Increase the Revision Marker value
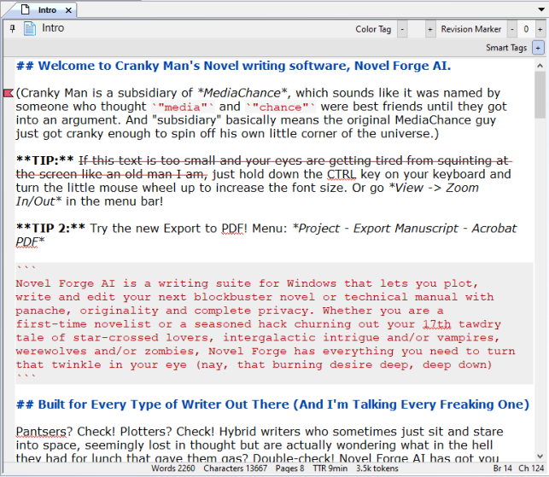Viewport: 549px width, 477px height. point(539,29)
